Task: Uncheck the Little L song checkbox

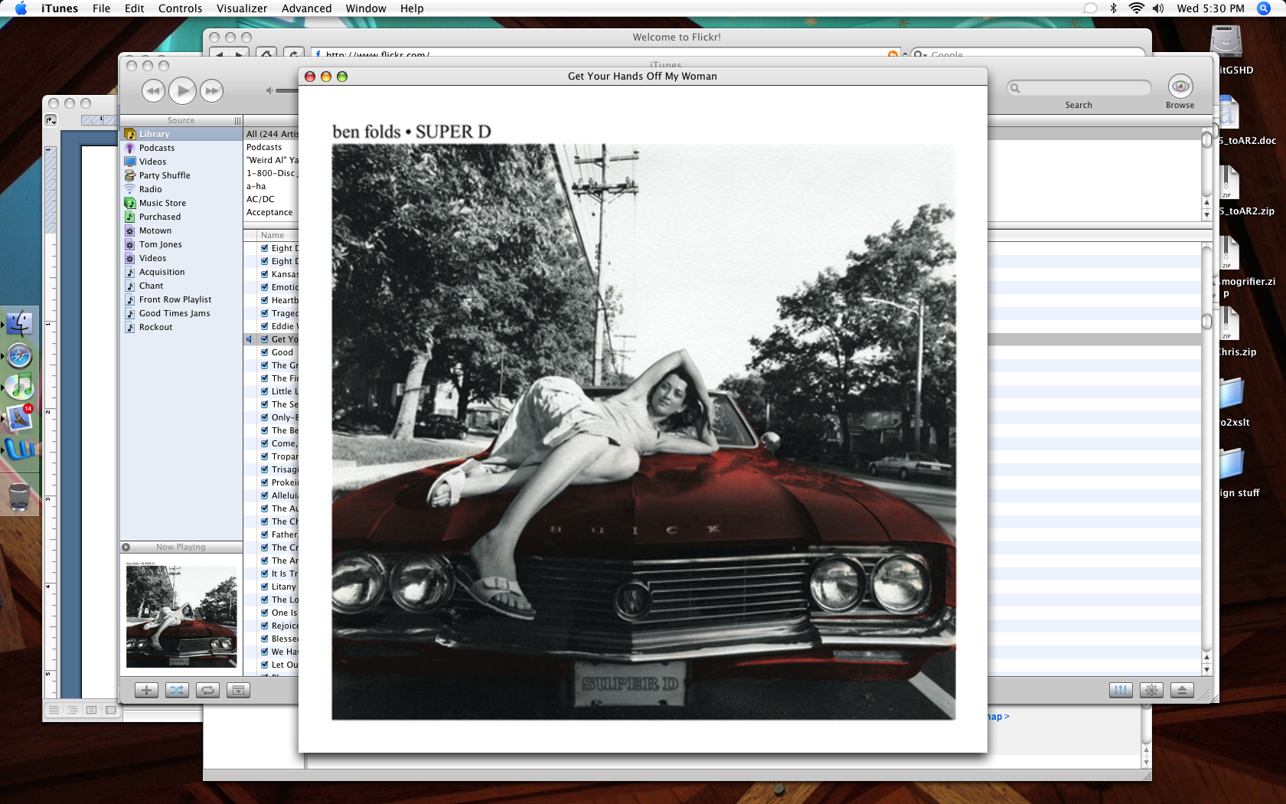Action: click(x=265, y=391)
